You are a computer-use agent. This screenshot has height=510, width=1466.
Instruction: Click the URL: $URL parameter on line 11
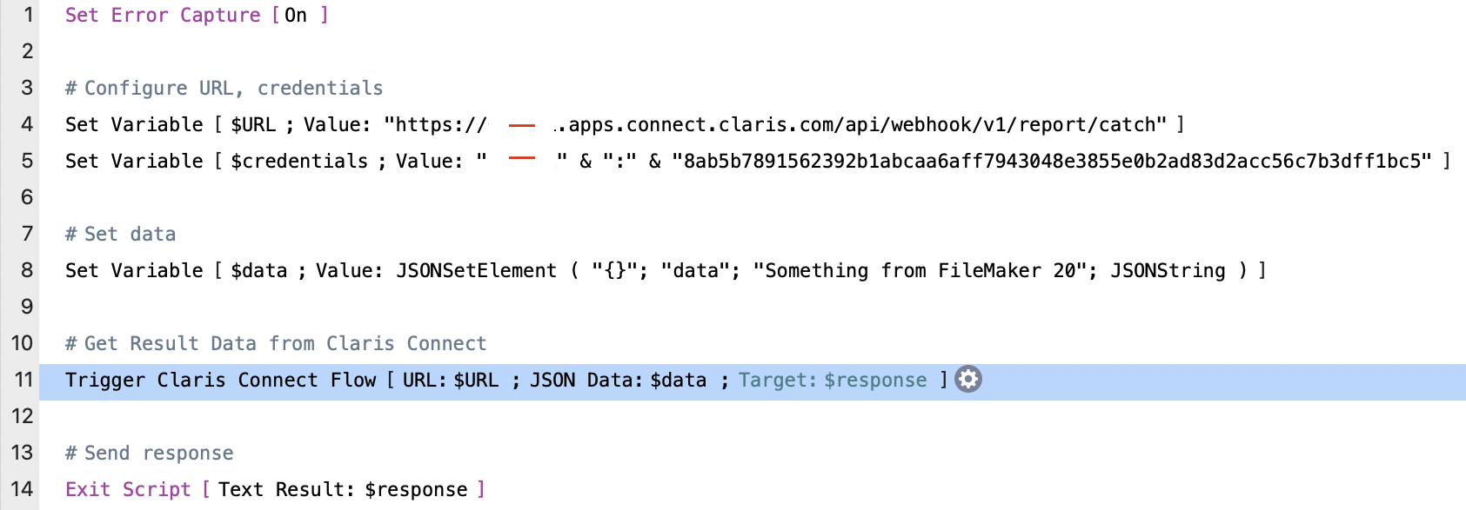click(450, 381)
